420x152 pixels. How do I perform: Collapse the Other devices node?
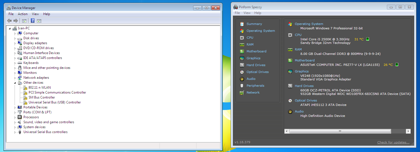tap(15, 83)
